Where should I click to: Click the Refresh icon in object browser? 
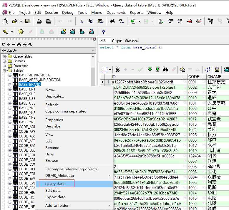[x=4, y=44]
